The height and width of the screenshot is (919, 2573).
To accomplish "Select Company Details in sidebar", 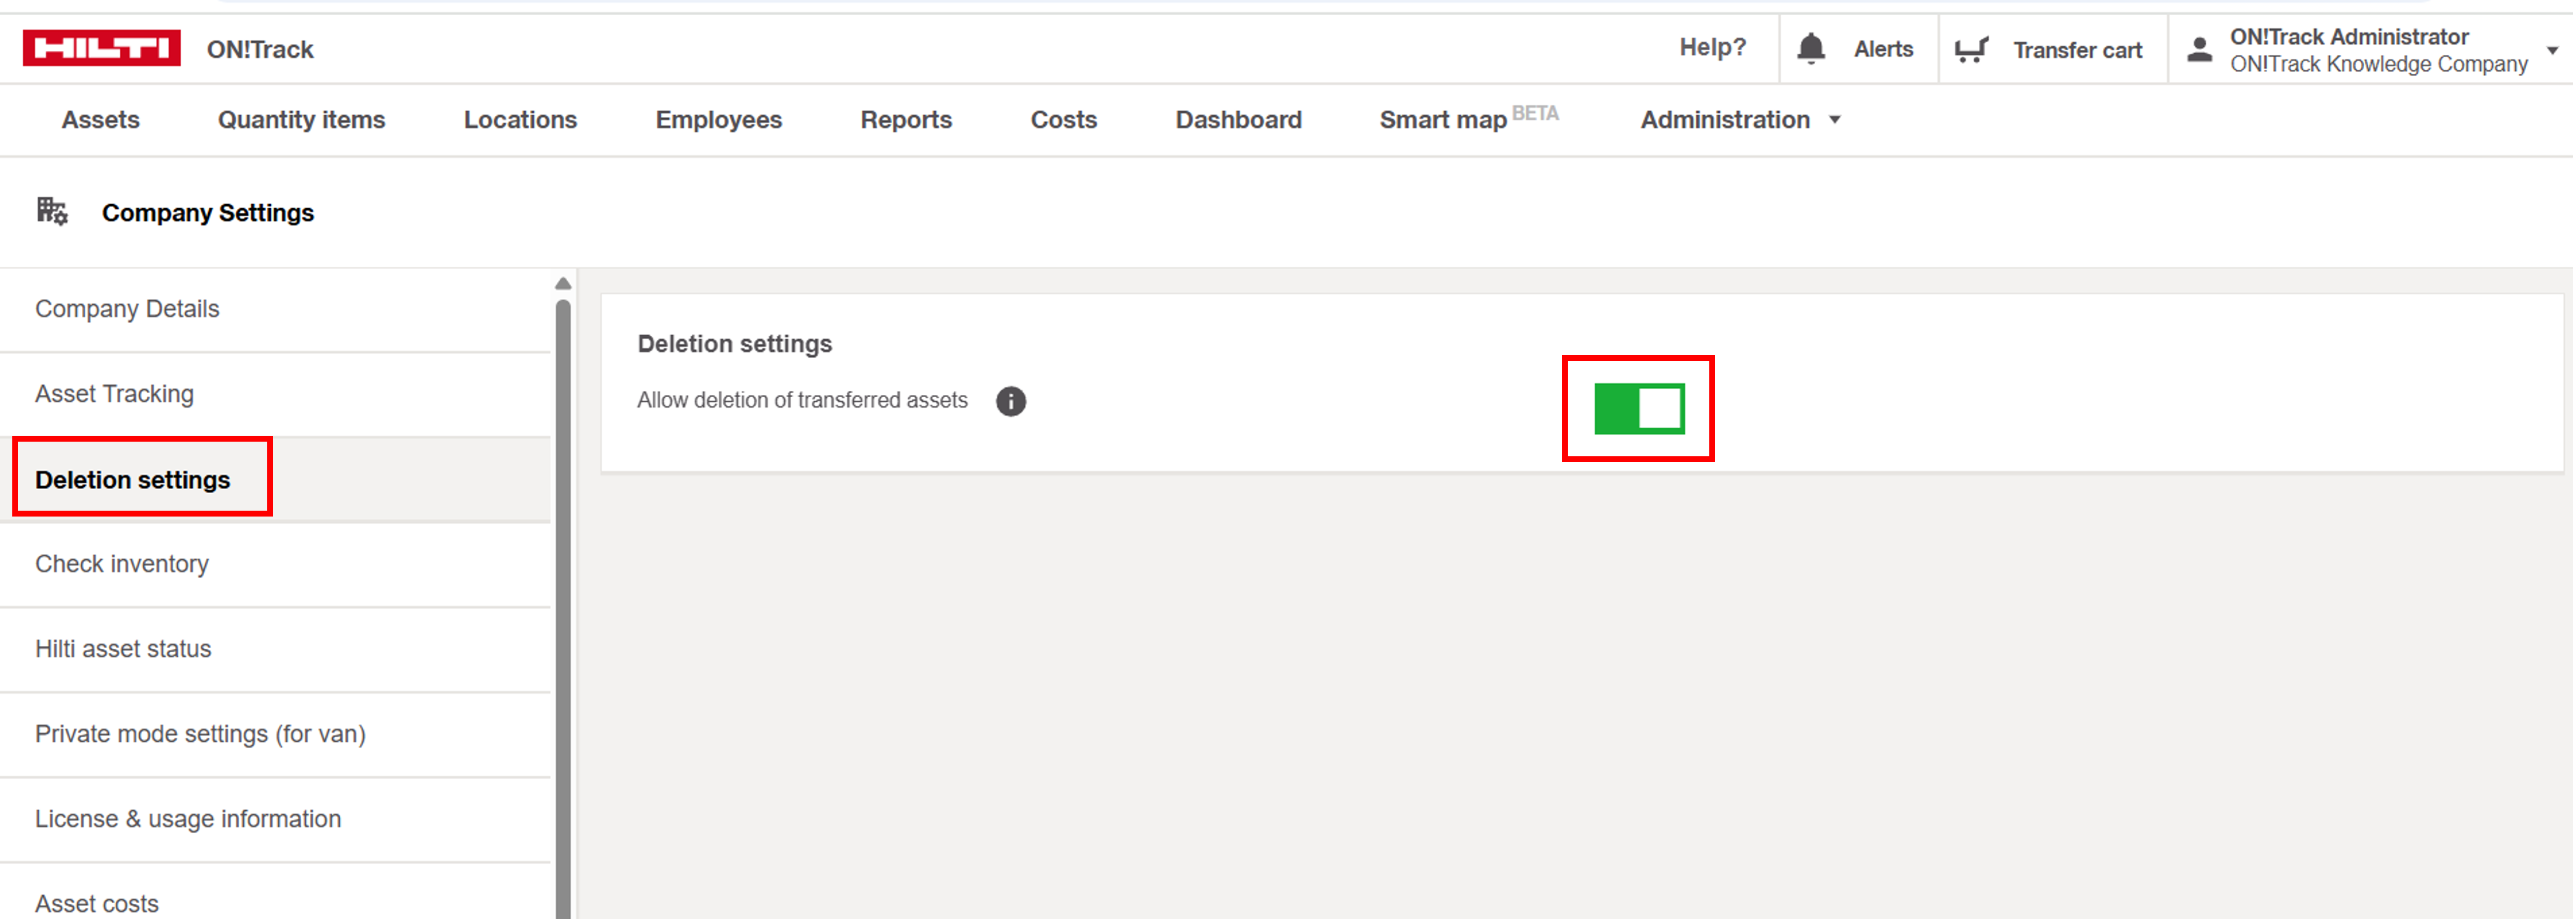I will click(127, 309).
